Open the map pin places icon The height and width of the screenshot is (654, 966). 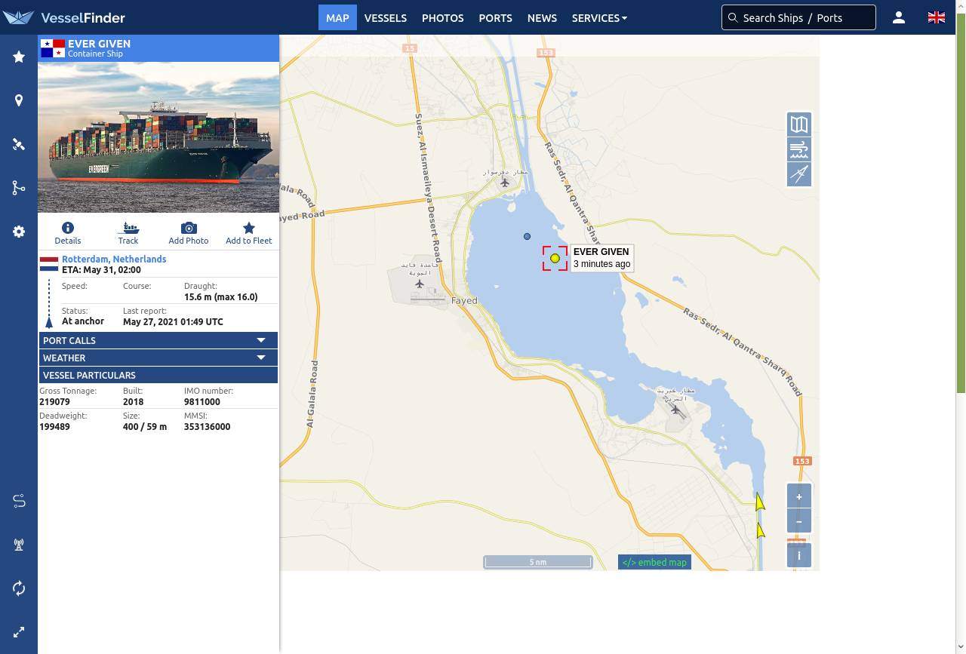(19, 100)
